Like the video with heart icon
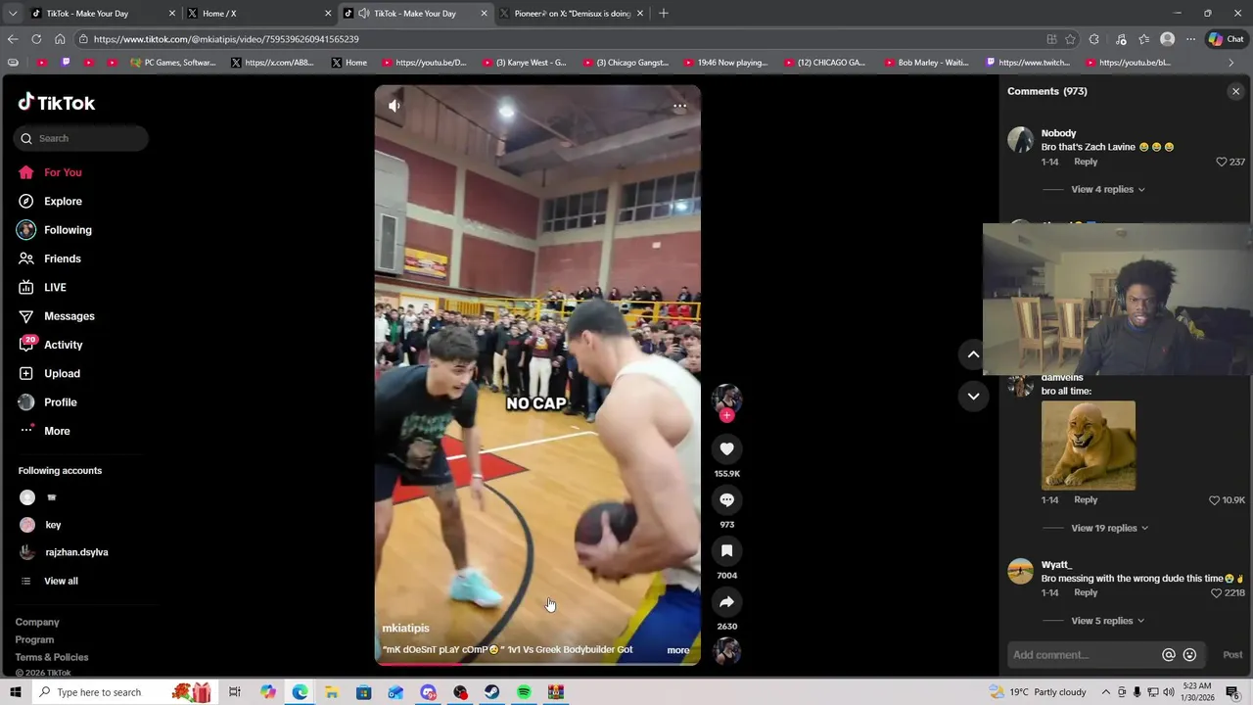The height and width of the screenshot is (705, 1253). [x=726, y=448]
